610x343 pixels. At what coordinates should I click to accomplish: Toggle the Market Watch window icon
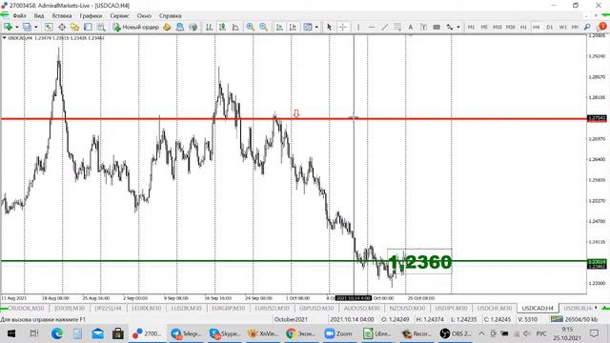click(49, 27)
